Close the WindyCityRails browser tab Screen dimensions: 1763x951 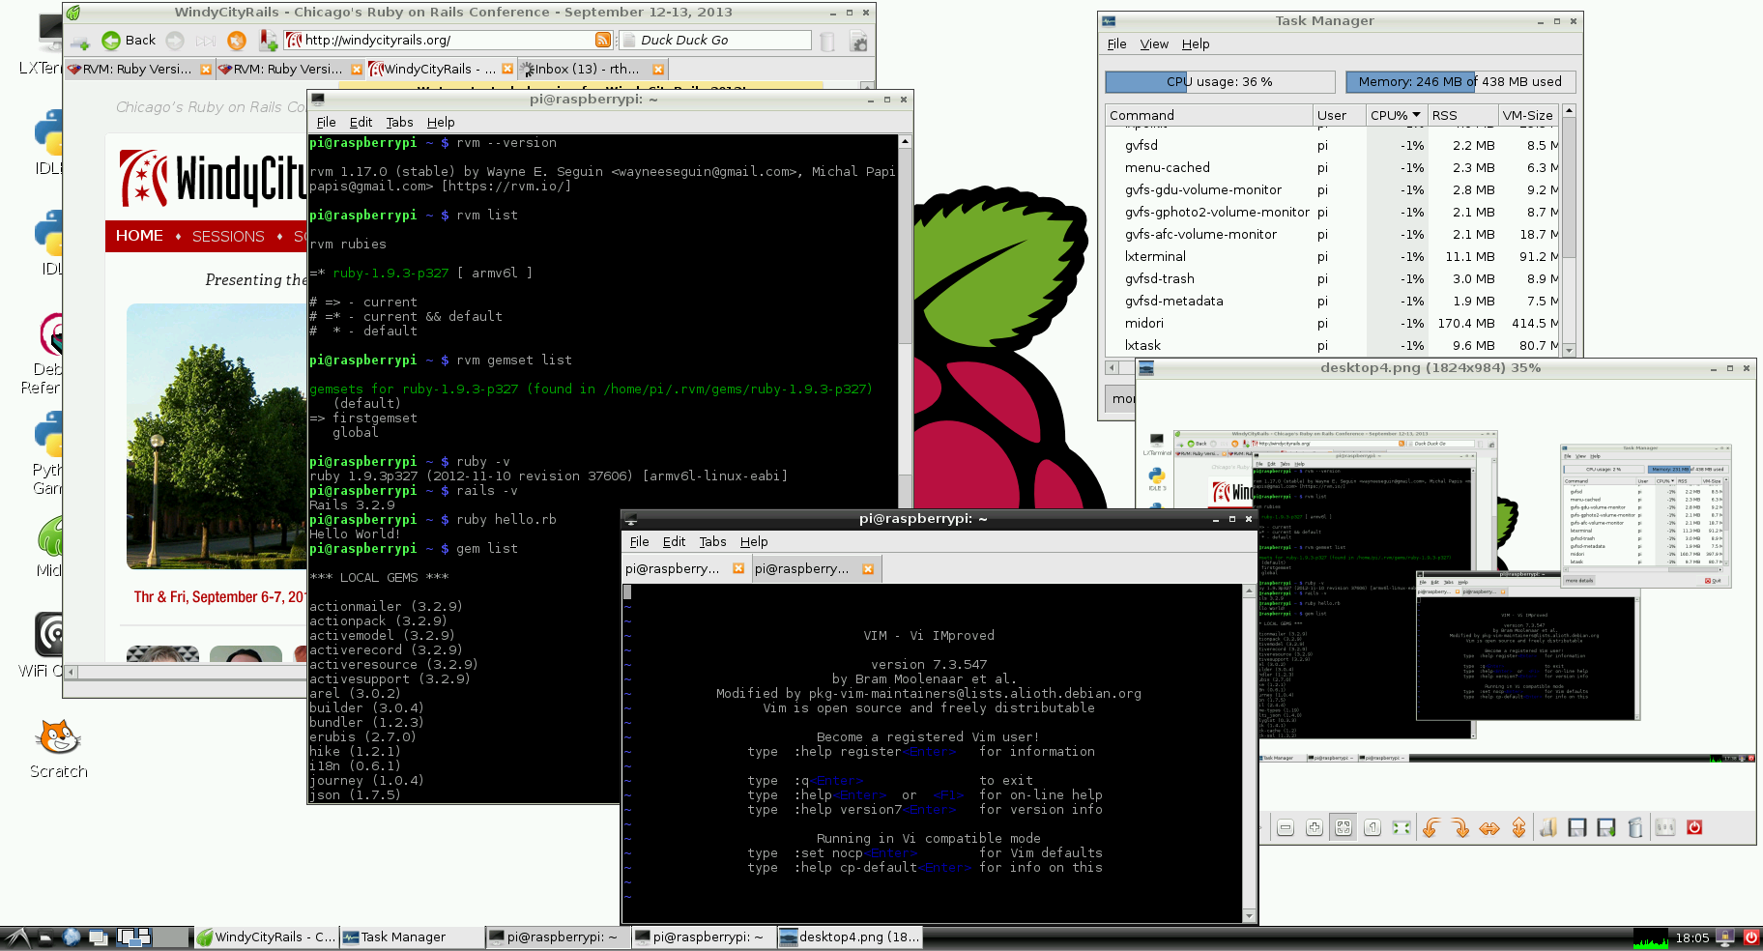[x=507, y=70]
